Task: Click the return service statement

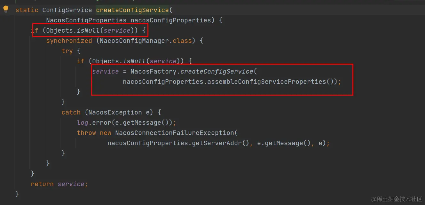Action: [x=59, y=184]
